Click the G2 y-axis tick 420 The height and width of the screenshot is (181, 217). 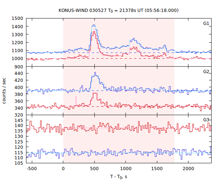pyautogui.click(x=19, y=80)
